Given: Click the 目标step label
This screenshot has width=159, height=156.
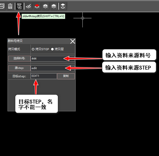Looking at the screenshot, I should pyautogui.click(x=19, y=76).
